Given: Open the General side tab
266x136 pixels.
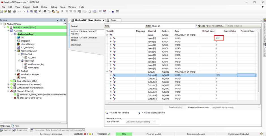Looking at the screenshot, I should click(87, 27).
